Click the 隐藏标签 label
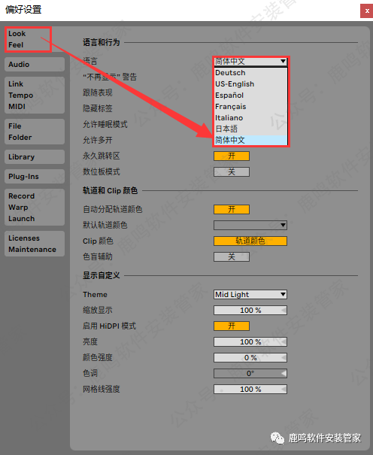 98,108
